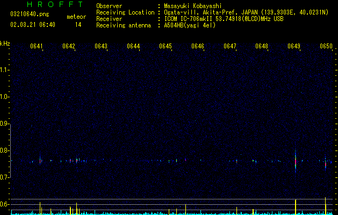338x215 pixels.
Task: Click the 0.8 kHz axis label
Action: 4,150
